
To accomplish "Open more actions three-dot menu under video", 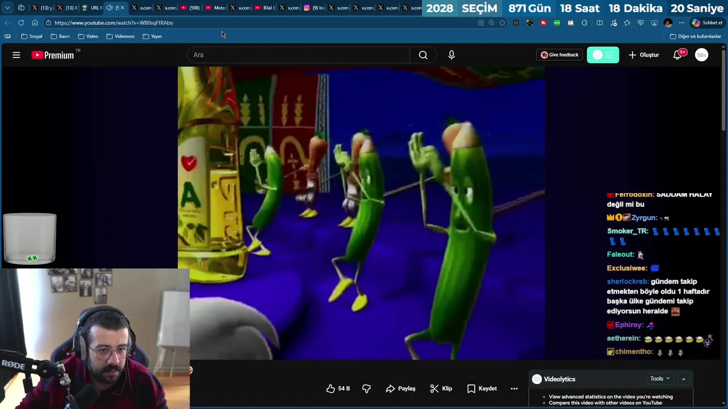I will (514, 389).
